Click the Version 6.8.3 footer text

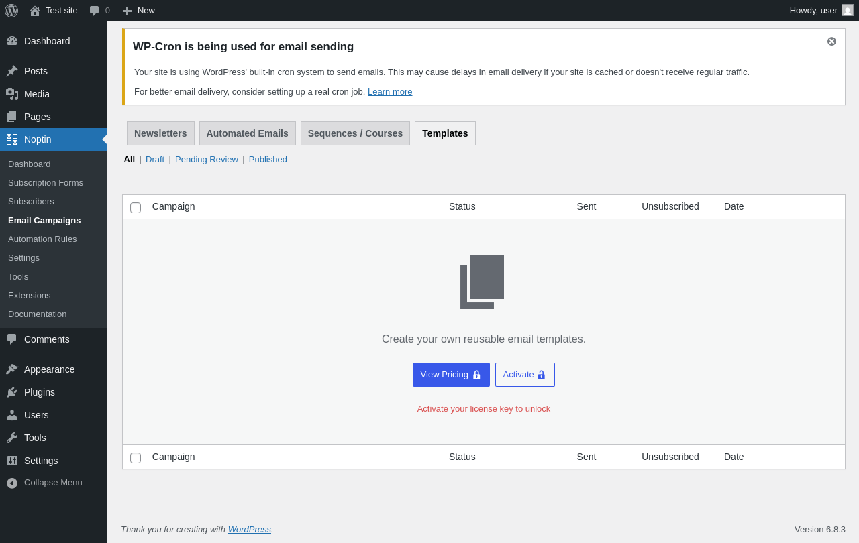(820, 530)
